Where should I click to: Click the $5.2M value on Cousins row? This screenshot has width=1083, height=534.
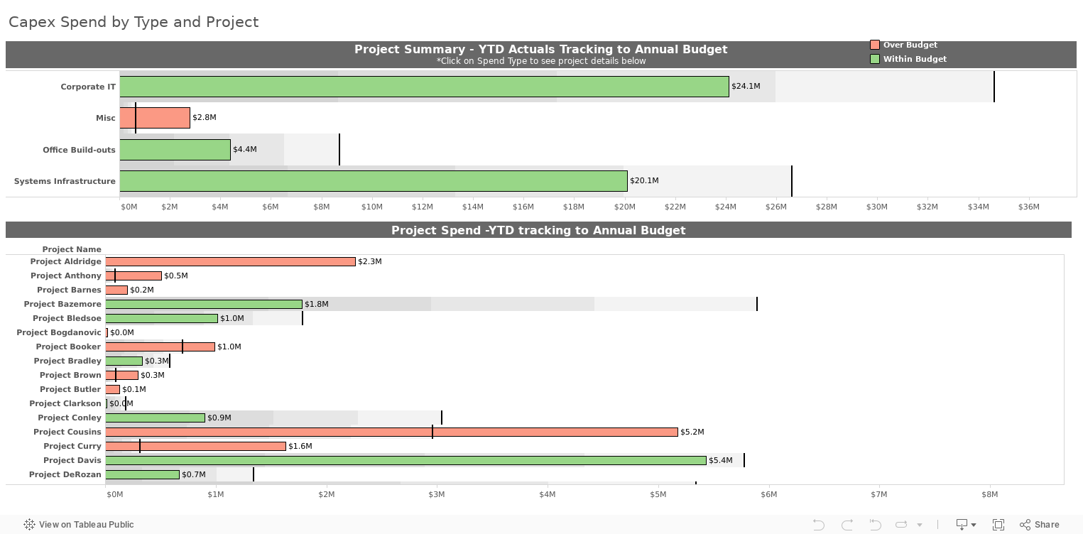[692, 432]
